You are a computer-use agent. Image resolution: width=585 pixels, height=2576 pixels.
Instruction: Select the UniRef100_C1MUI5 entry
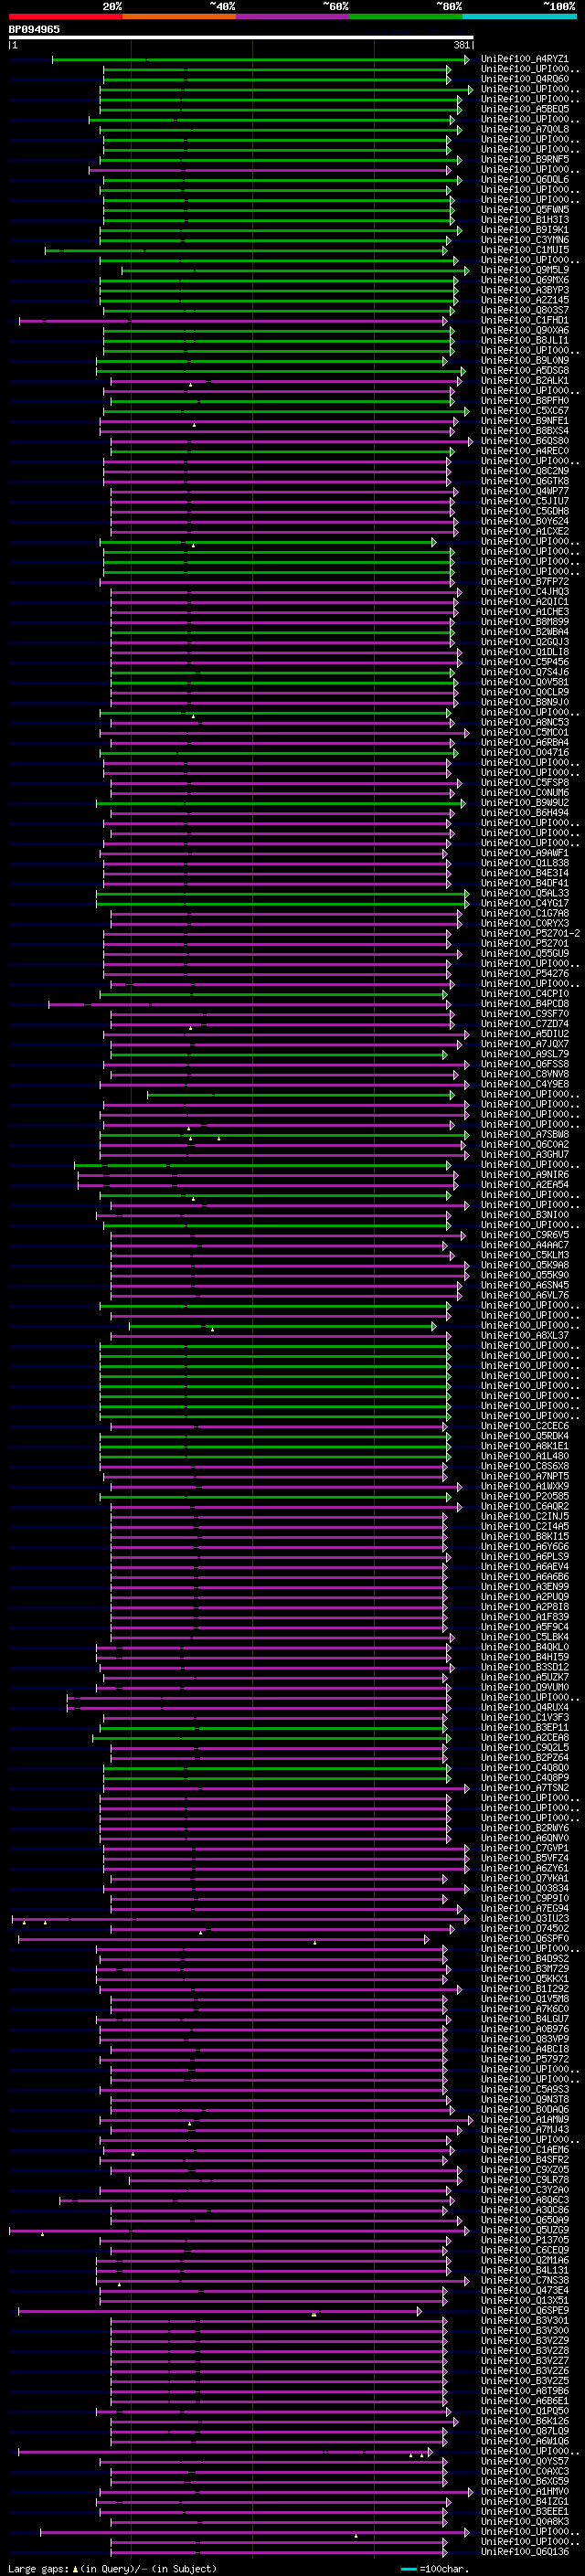pyautogui.click(x=525, y=250)
